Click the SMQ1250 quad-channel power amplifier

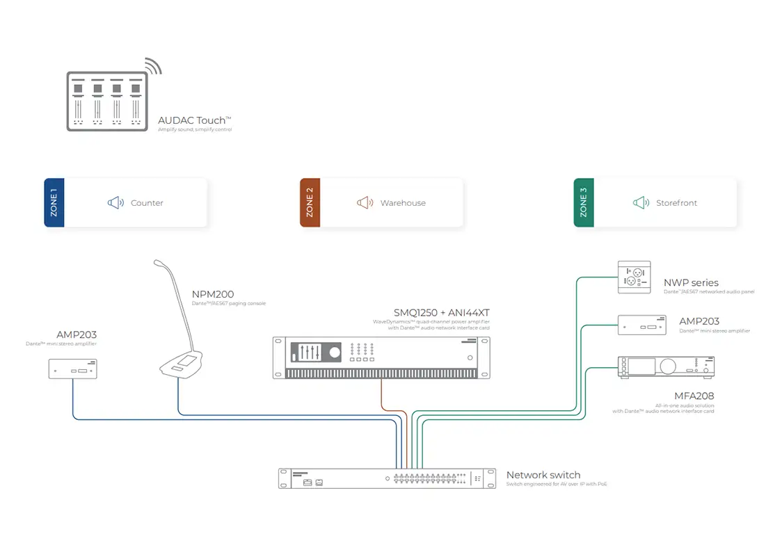pos(381,357)
